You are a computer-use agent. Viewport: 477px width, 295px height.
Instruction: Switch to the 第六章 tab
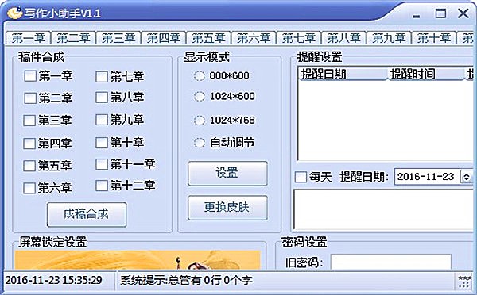254,38
